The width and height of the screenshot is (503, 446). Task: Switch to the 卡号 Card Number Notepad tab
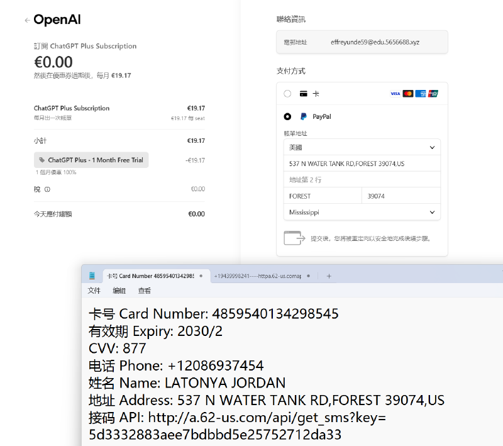click(x=157, y=276)
